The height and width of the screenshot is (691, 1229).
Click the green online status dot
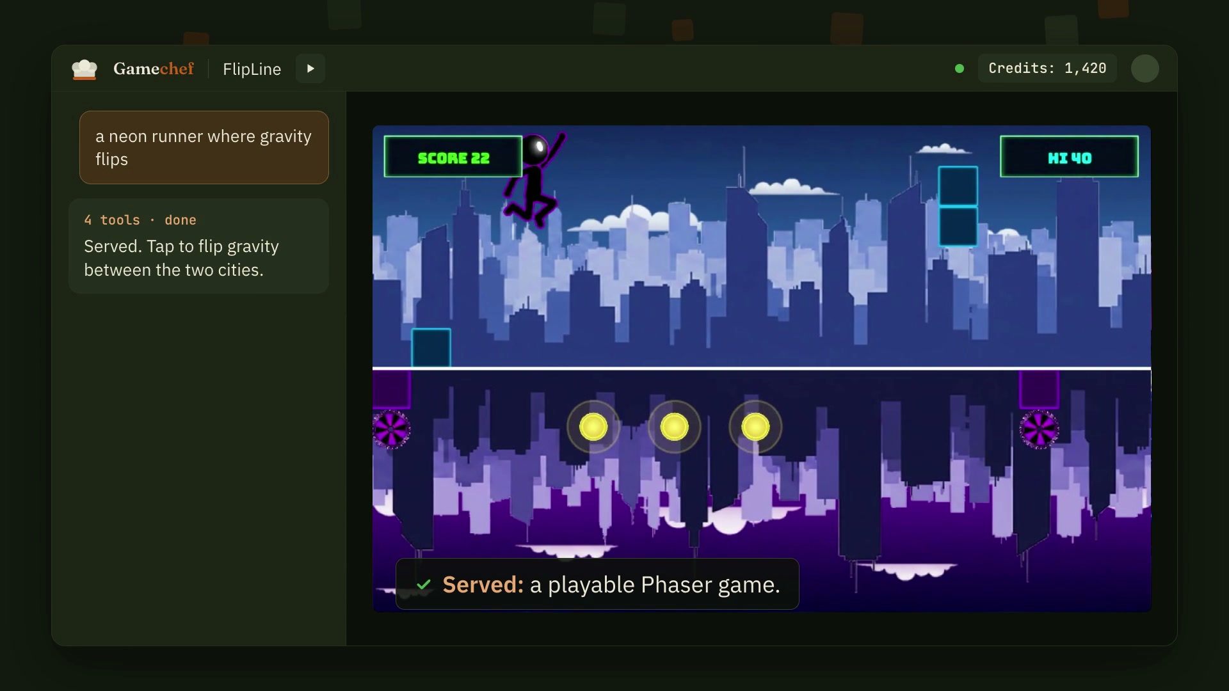pyautogui.click(x=959, y=68)
